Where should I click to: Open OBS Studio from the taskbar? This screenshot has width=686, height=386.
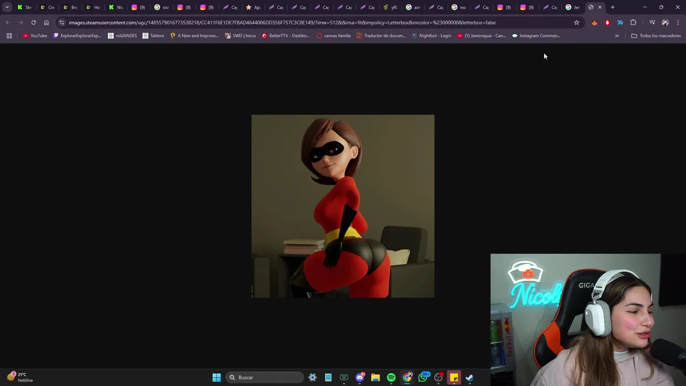tap(438, 377)
